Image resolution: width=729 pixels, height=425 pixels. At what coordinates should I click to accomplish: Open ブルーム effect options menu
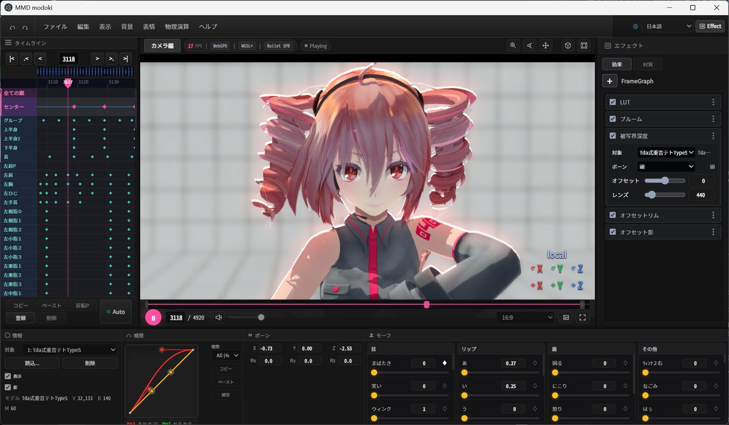[x=713, y=119]
